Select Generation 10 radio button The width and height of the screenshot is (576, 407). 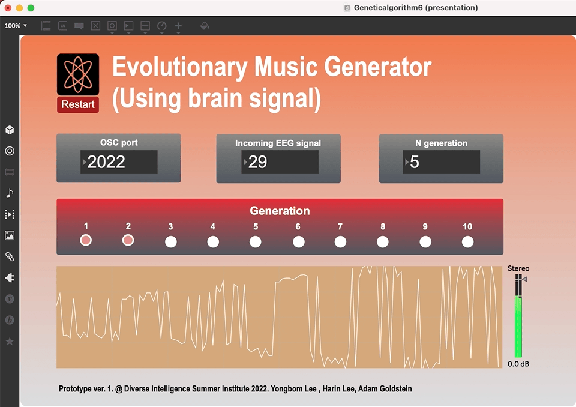click(467, 241)
